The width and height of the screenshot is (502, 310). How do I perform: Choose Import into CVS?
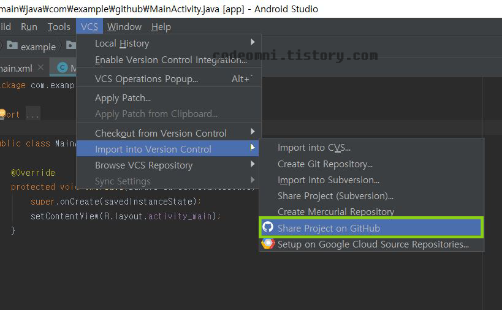(371, 148)
